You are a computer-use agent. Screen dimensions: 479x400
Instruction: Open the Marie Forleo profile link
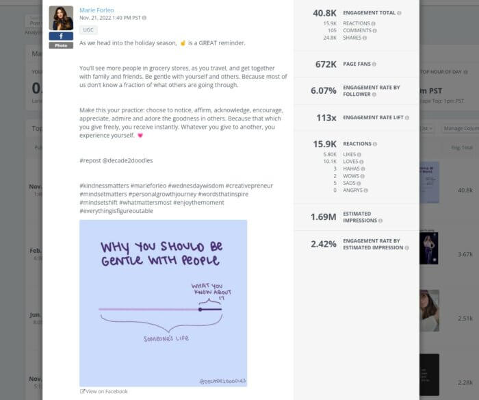pyautogui.click(x=96, y=10)
